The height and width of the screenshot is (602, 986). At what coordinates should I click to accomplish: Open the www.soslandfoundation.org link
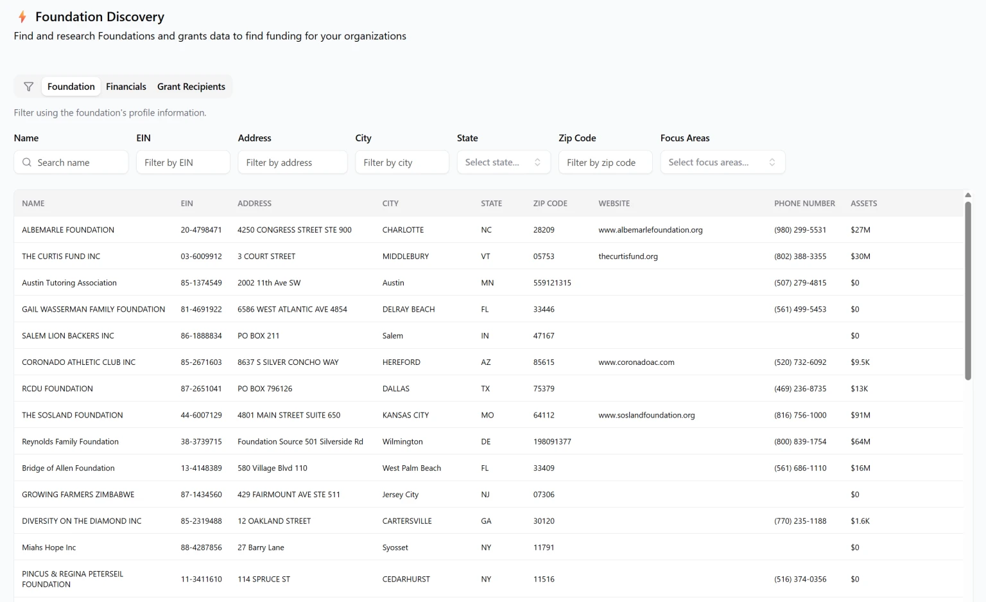(x=646, y=415)
